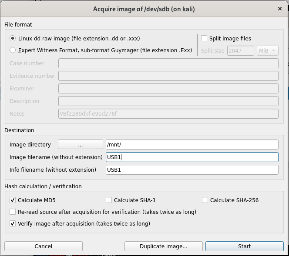Open the MiB split size unit dropdown
This screenshot has width=289, height=256.
[267, 50]
